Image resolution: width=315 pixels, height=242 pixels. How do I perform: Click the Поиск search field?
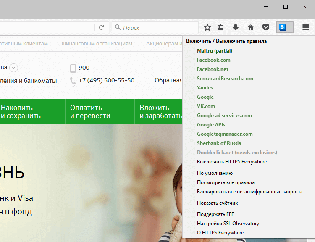coord(155,27)
